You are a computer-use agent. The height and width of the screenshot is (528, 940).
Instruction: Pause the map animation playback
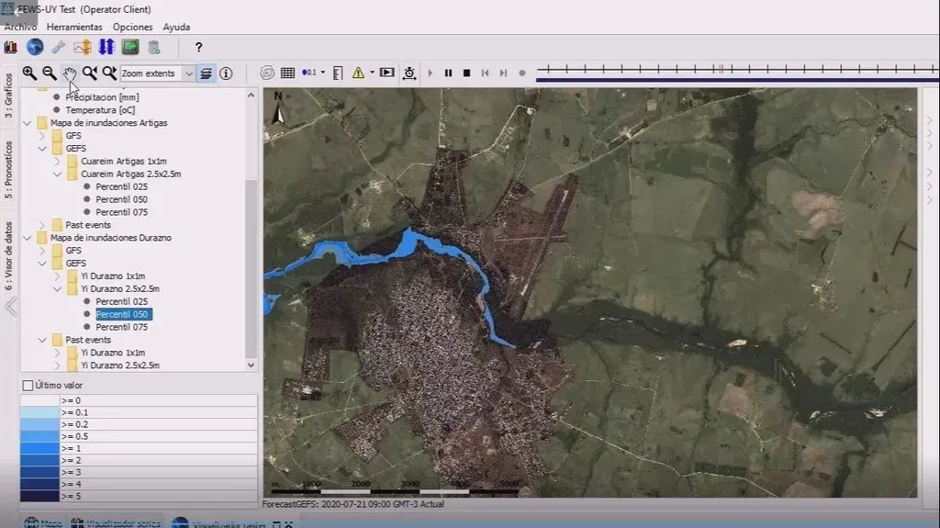click(449, 73)
